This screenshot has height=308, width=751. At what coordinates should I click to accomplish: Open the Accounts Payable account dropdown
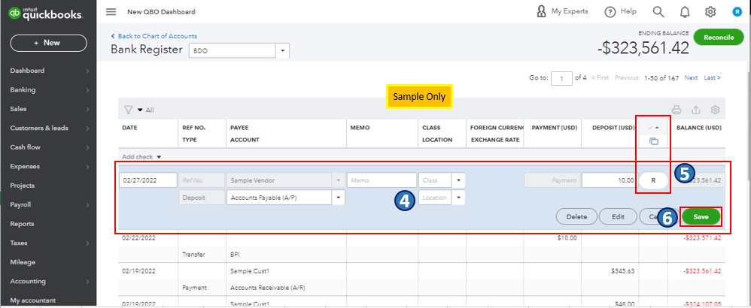(x=338, y=198)
